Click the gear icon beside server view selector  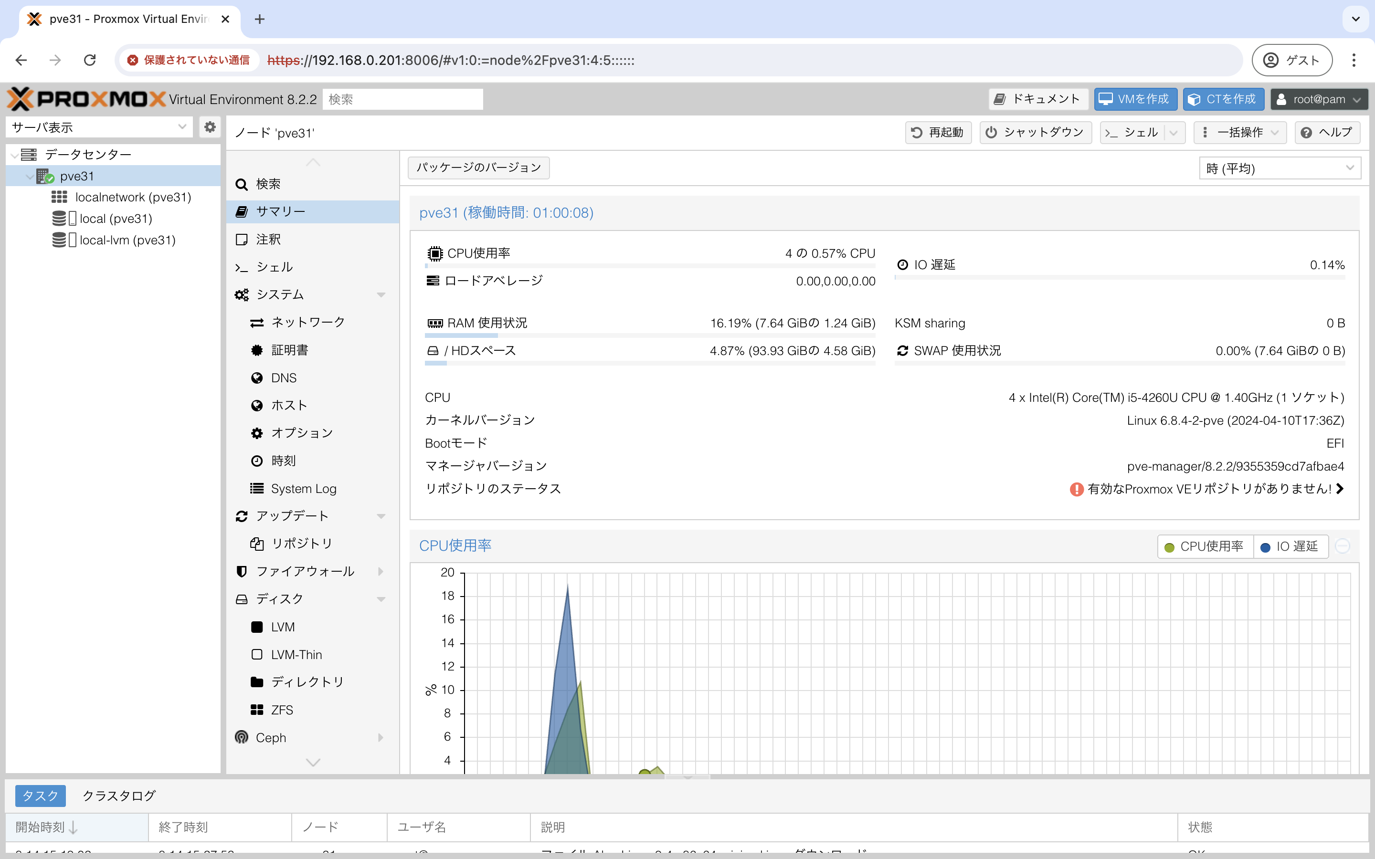pos(210,126)
